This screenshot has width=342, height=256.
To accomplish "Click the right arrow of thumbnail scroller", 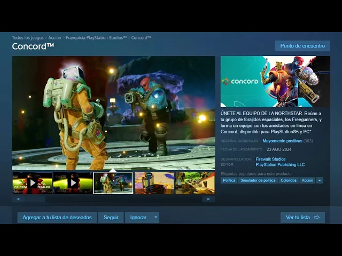I will 209,199.
